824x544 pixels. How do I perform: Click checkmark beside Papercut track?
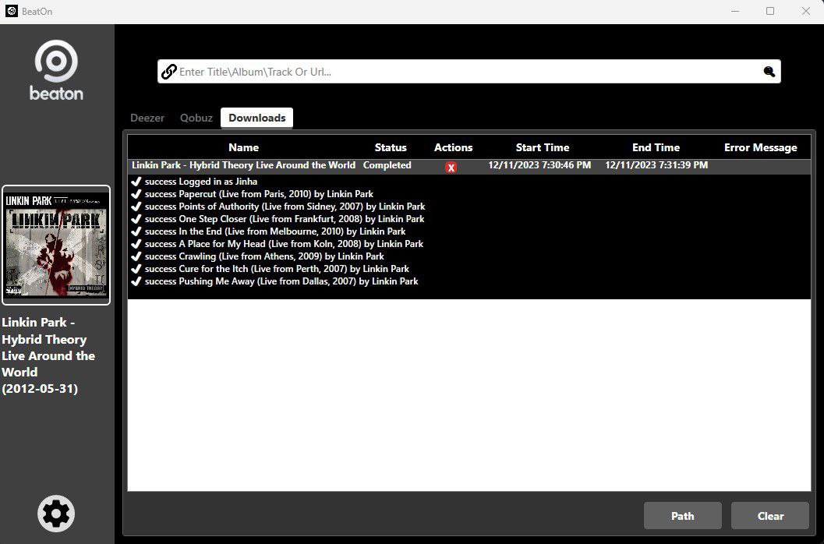tap(136, 194)
